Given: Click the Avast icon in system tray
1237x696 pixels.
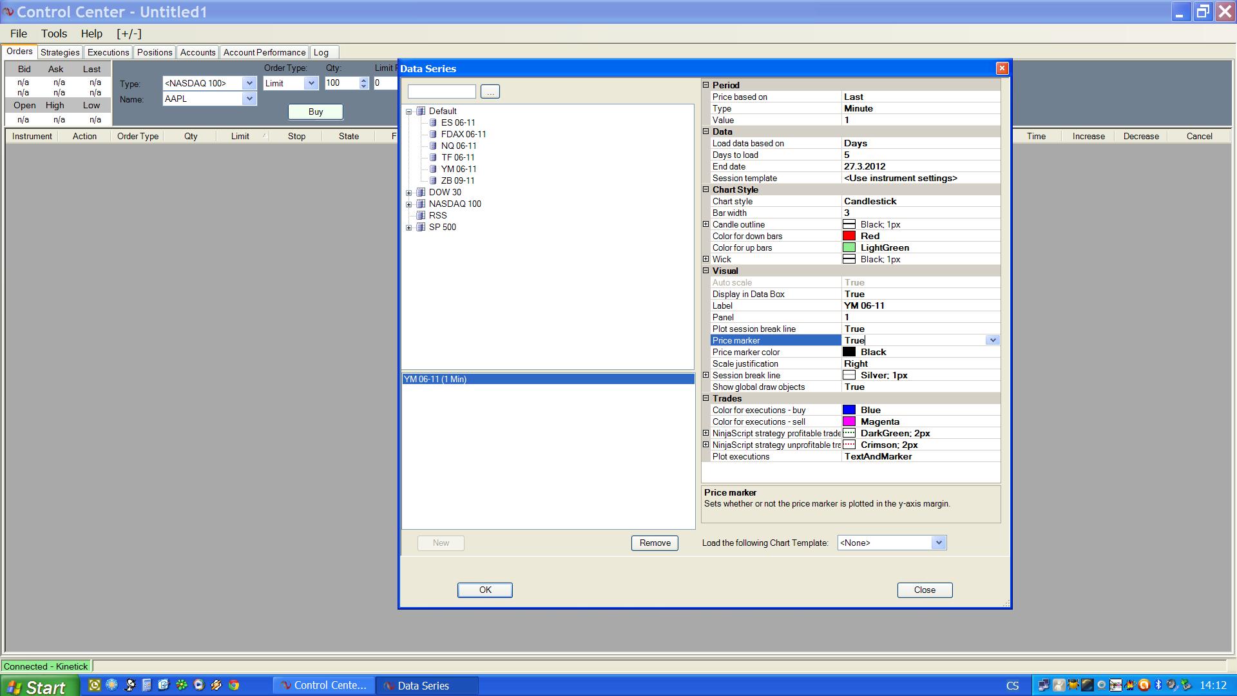Looking at the screenshot, I should [x=1144, y=685].
